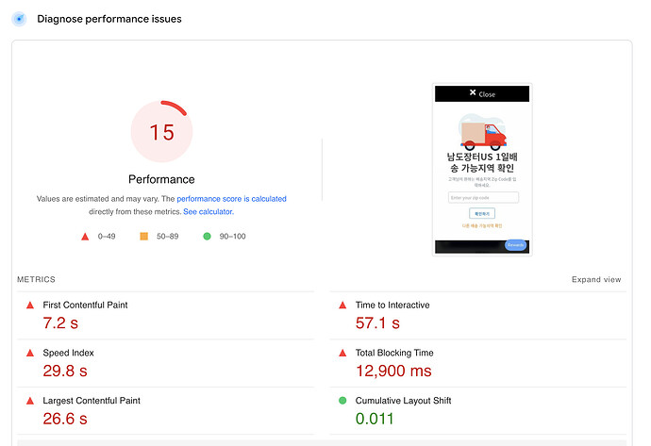The height and width of the screenshot is (446, 651).
Task: Click the 'Performance' label under the gauge
Action: (161, 179)
